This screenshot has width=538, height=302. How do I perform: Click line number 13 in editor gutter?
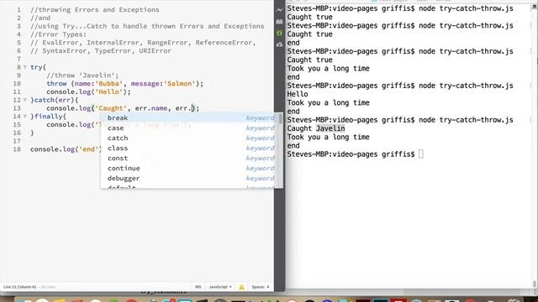point(17,108)
